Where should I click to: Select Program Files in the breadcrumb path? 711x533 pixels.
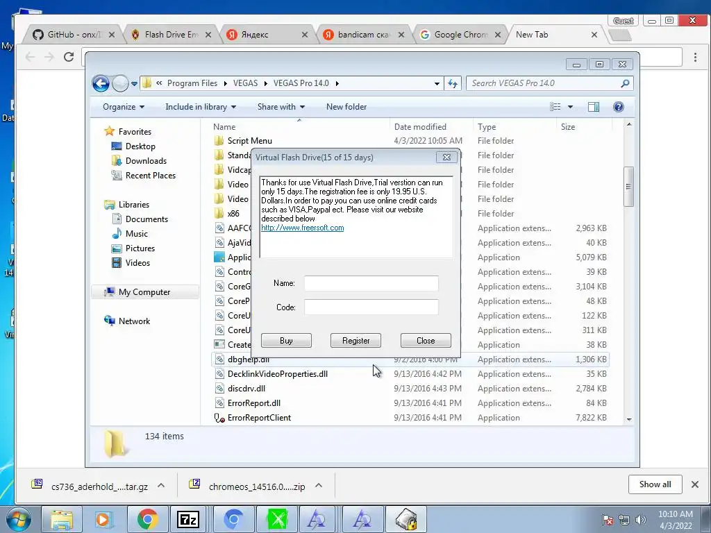tap(192, 83)
